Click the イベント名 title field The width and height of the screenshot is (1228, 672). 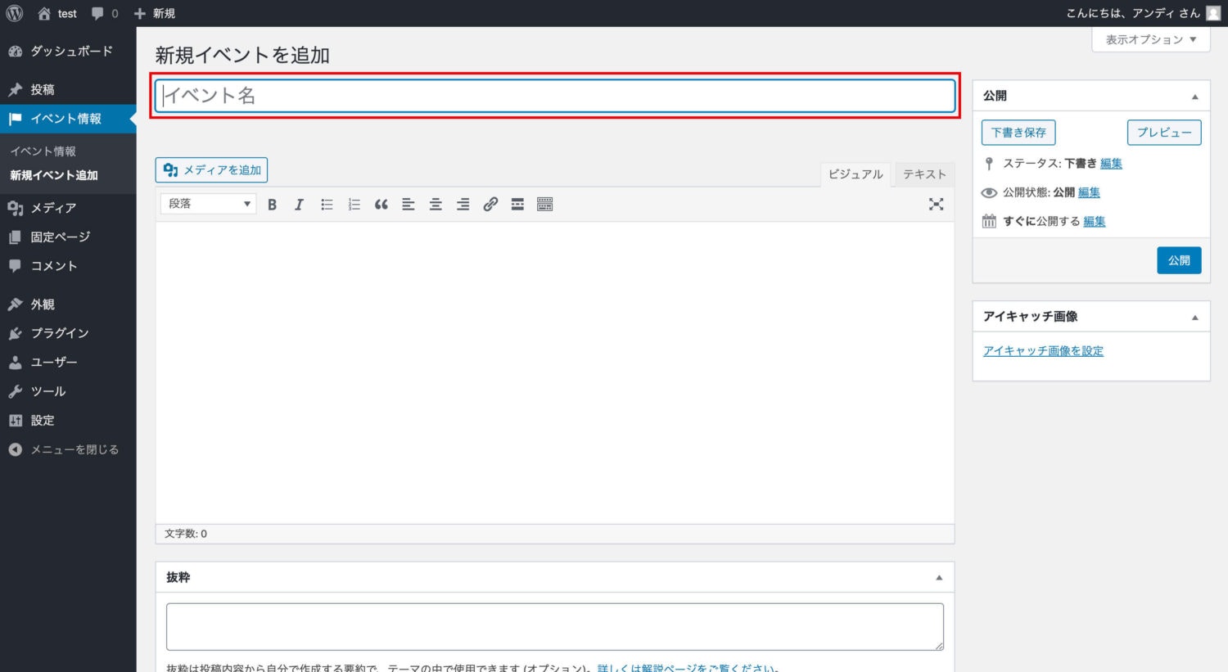click(555, 96)
